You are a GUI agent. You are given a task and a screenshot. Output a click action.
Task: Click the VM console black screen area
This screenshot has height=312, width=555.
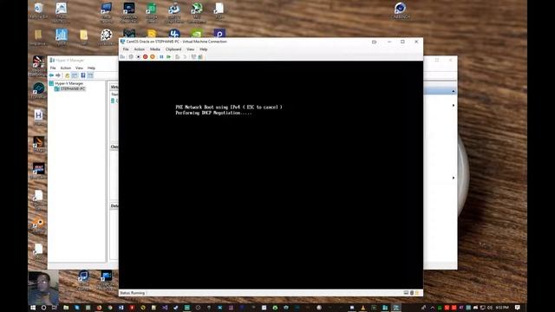(x=271, y=175)
